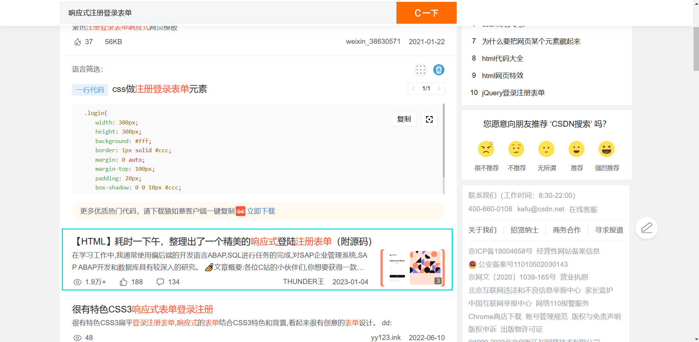Open 关于我们 footer link

pos(482,230)
